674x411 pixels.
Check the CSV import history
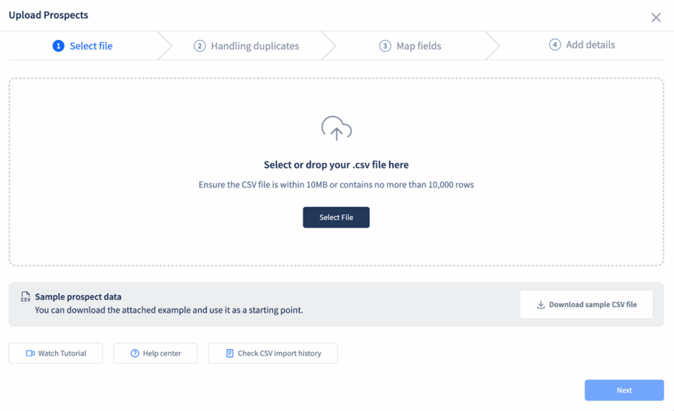pyautogui.click(x=272, y=353)
